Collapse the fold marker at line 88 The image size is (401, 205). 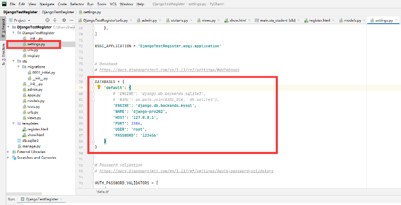pyautogui.click(x=93, y=141)
